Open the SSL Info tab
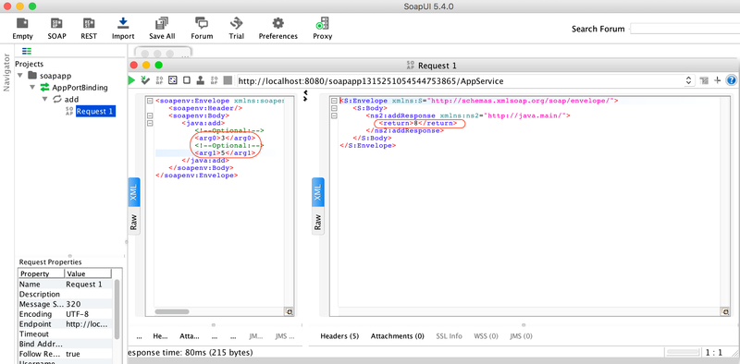 coord(449,336)
